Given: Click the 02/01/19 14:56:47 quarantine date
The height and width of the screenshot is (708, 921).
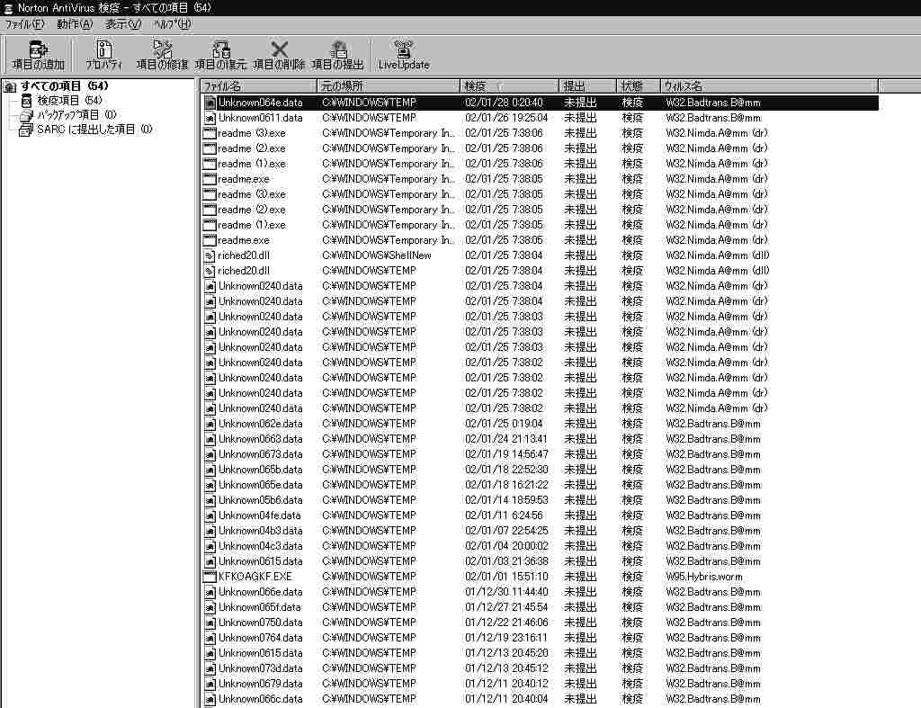Looking at the screenshot, I should 506,454.
